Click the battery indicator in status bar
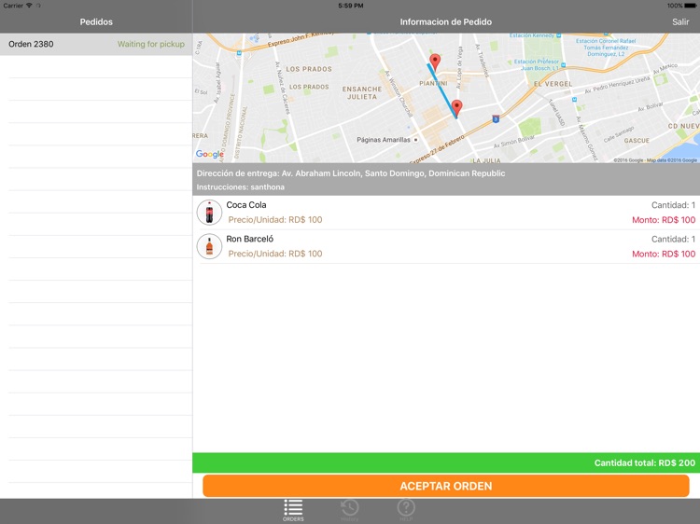The width and height of the screenshot is (700, 524). click(690, 6)
